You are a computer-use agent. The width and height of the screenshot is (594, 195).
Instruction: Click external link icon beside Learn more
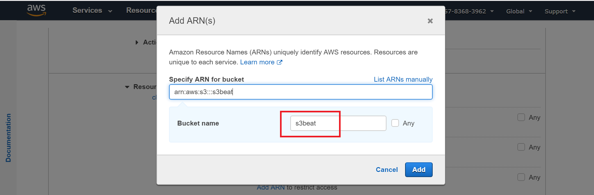pos(280,62)
